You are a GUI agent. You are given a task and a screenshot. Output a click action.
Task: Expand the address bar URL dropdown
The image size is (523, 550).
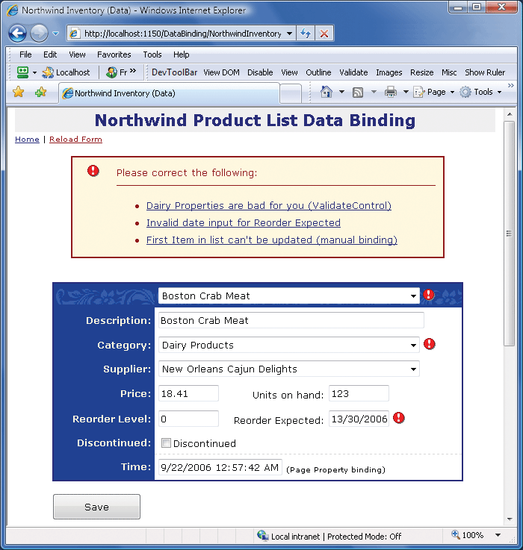289,34
